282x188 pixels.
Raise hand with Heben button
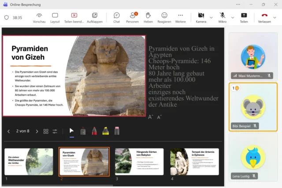click(148, 18)
